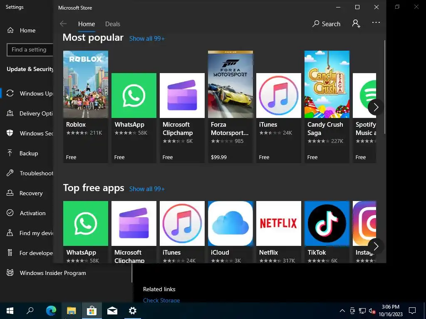
Task: Open the Roblox app tile
Action: click(x=86, y=107)
